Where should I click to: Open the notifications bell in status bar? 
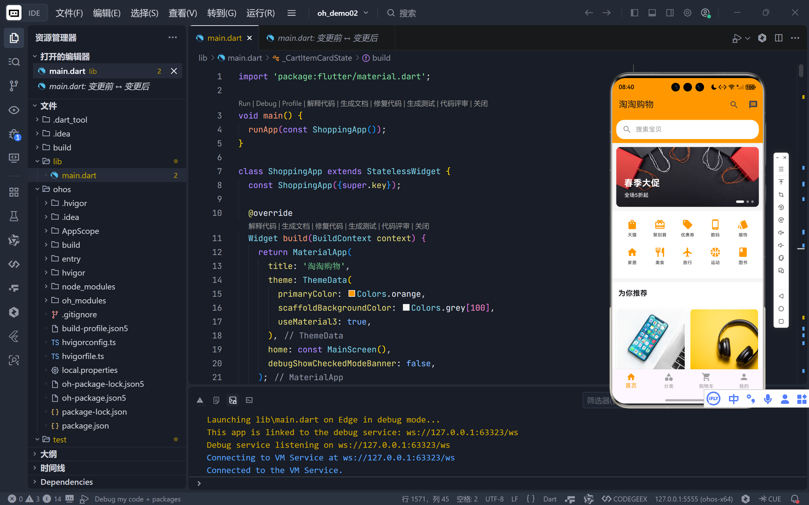tap(795, 499)
